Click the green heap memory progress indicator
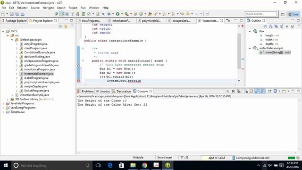 (291, 158)
